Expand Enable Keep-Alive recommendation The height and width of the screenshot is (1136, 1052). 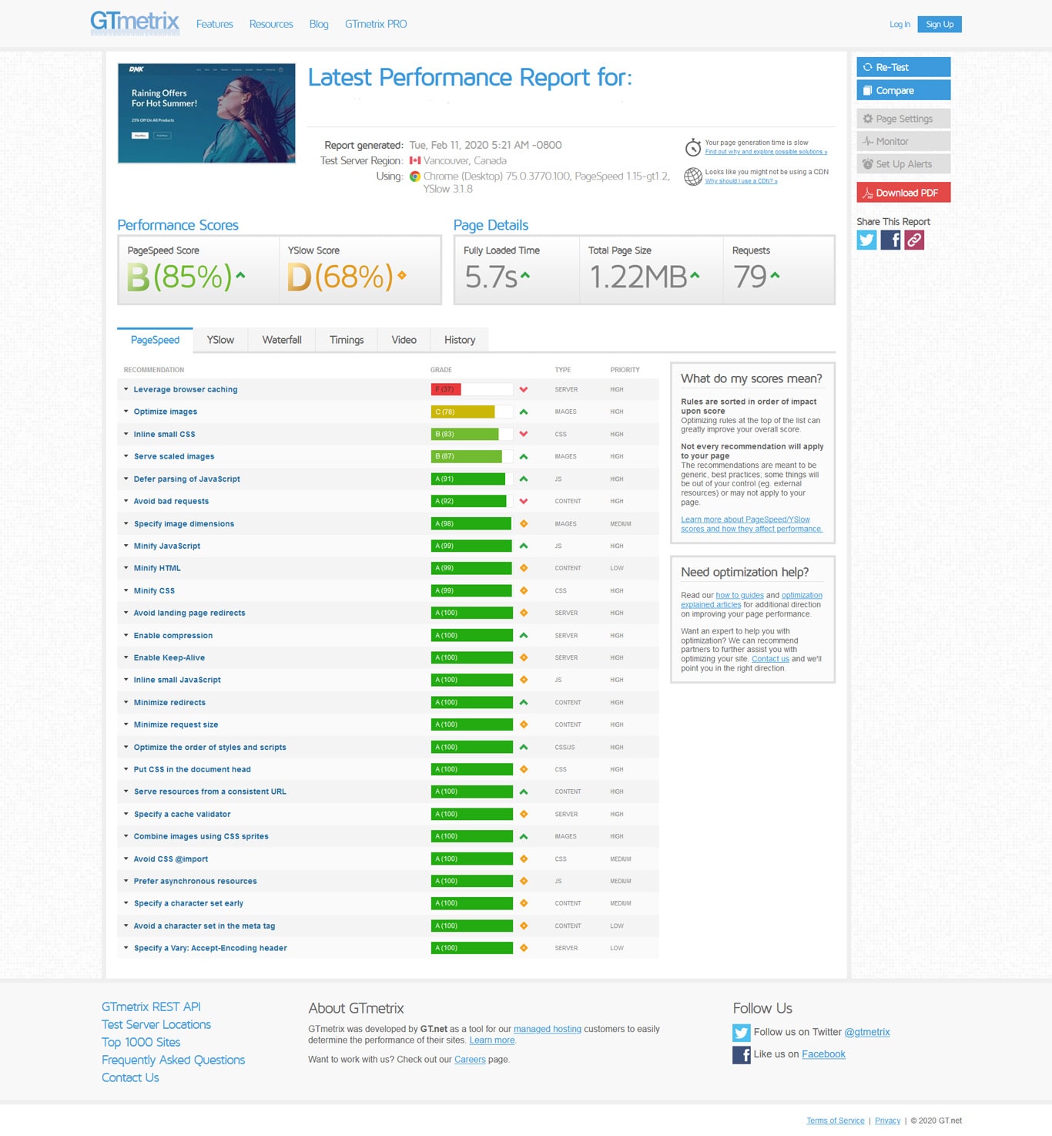click(169, 657)
